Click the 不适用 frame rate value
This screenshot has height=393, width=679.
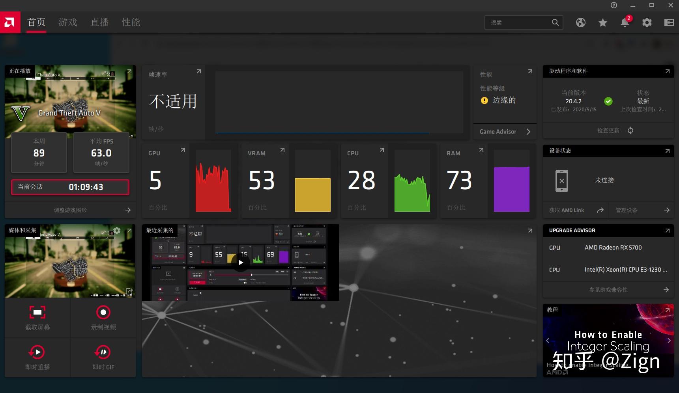click(173, 101)
